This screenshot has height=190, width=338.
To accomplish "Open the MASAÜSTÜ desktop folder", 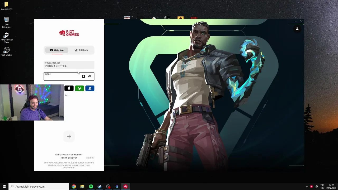I will click(x=7, y=6).
